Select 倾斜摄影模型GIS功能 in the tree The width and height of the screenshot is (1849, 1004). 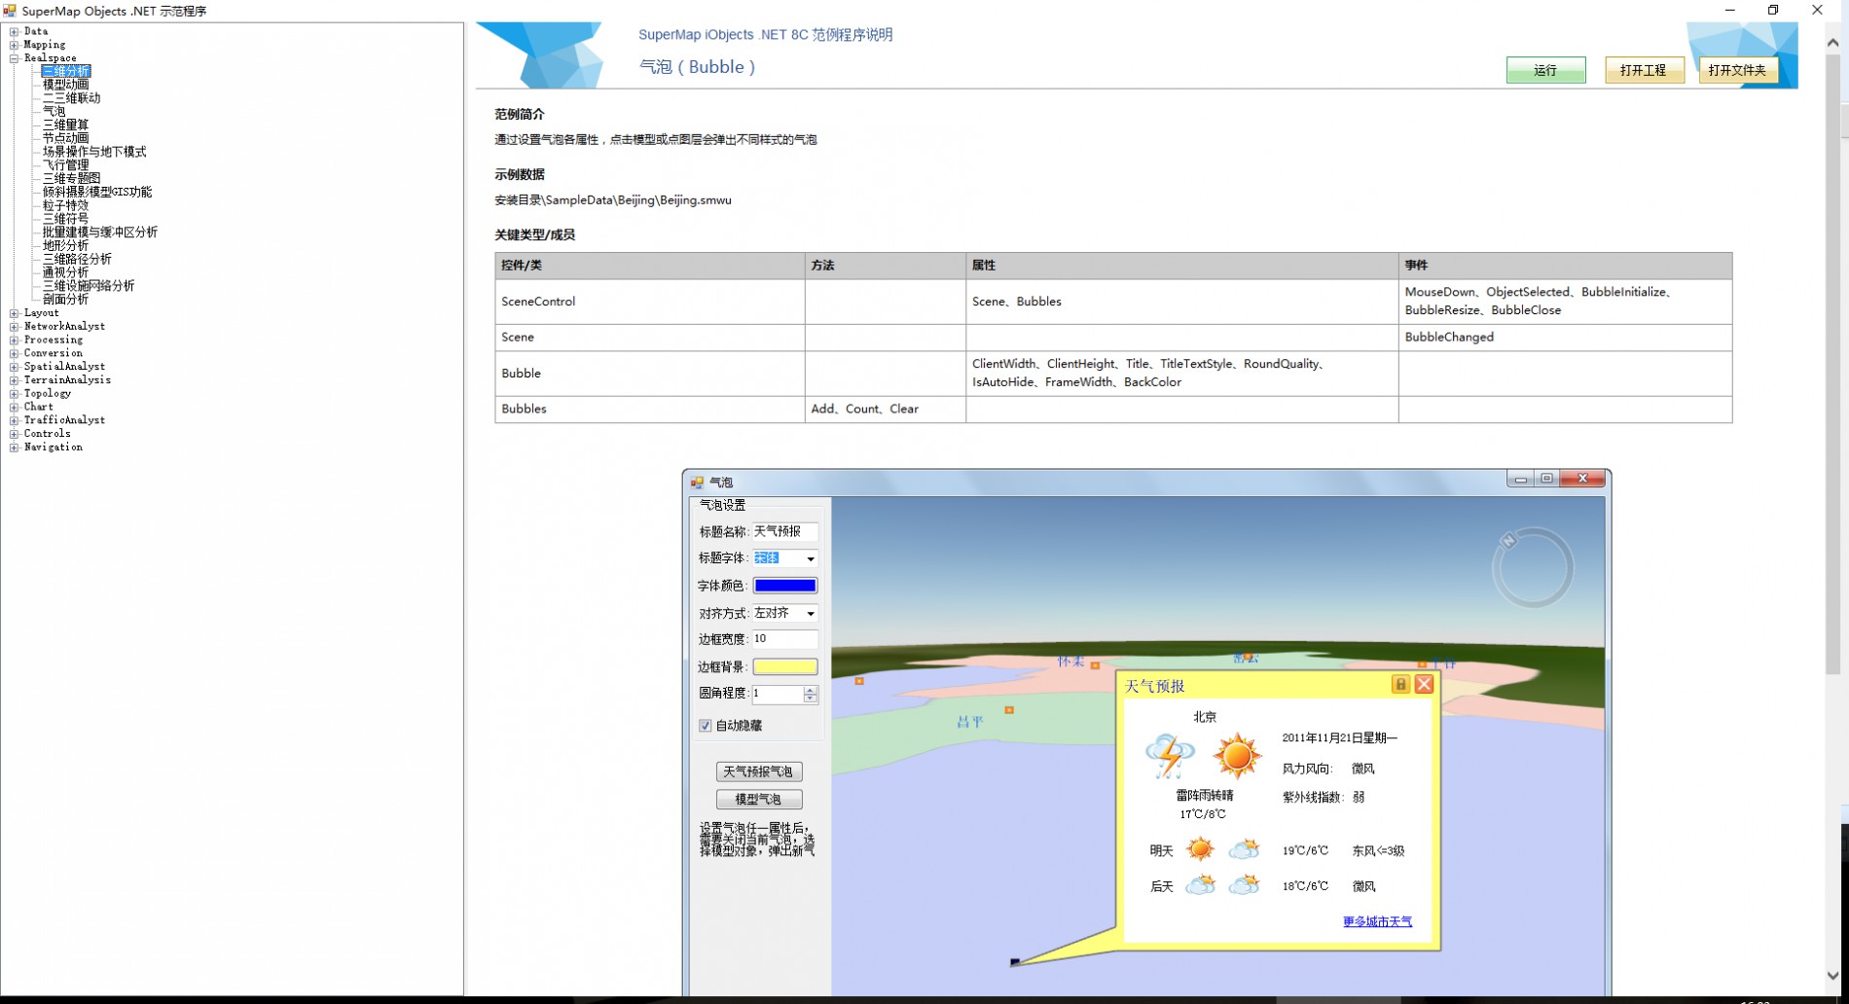97,193
